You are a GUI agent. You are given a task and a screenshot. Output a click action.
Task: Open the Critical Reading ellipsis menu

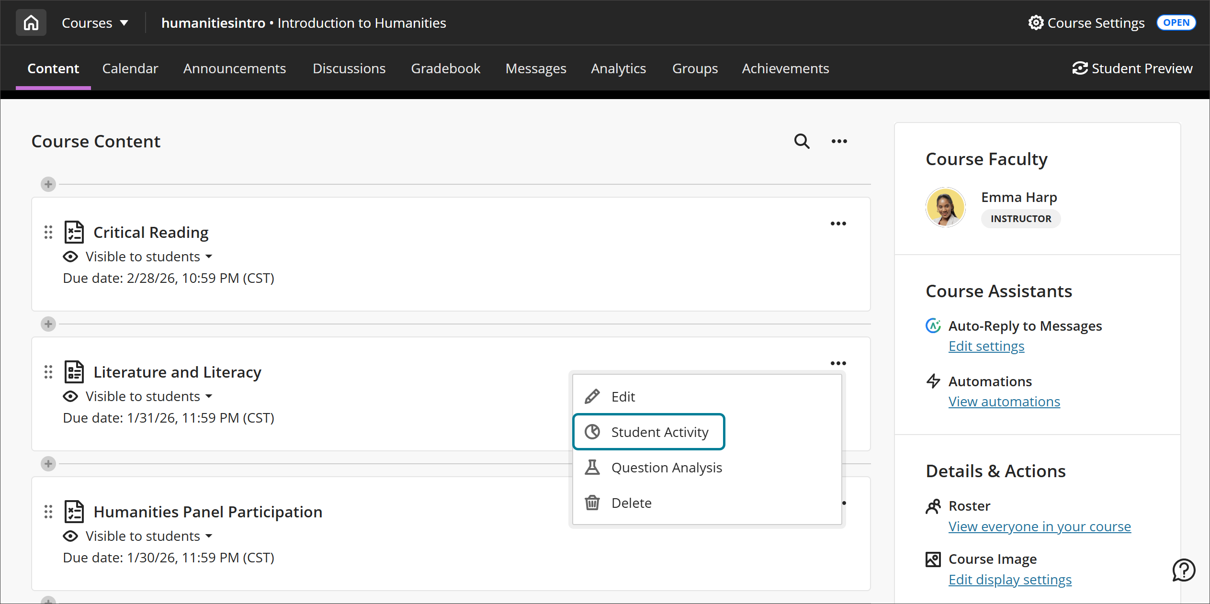[x=838, y=223]
